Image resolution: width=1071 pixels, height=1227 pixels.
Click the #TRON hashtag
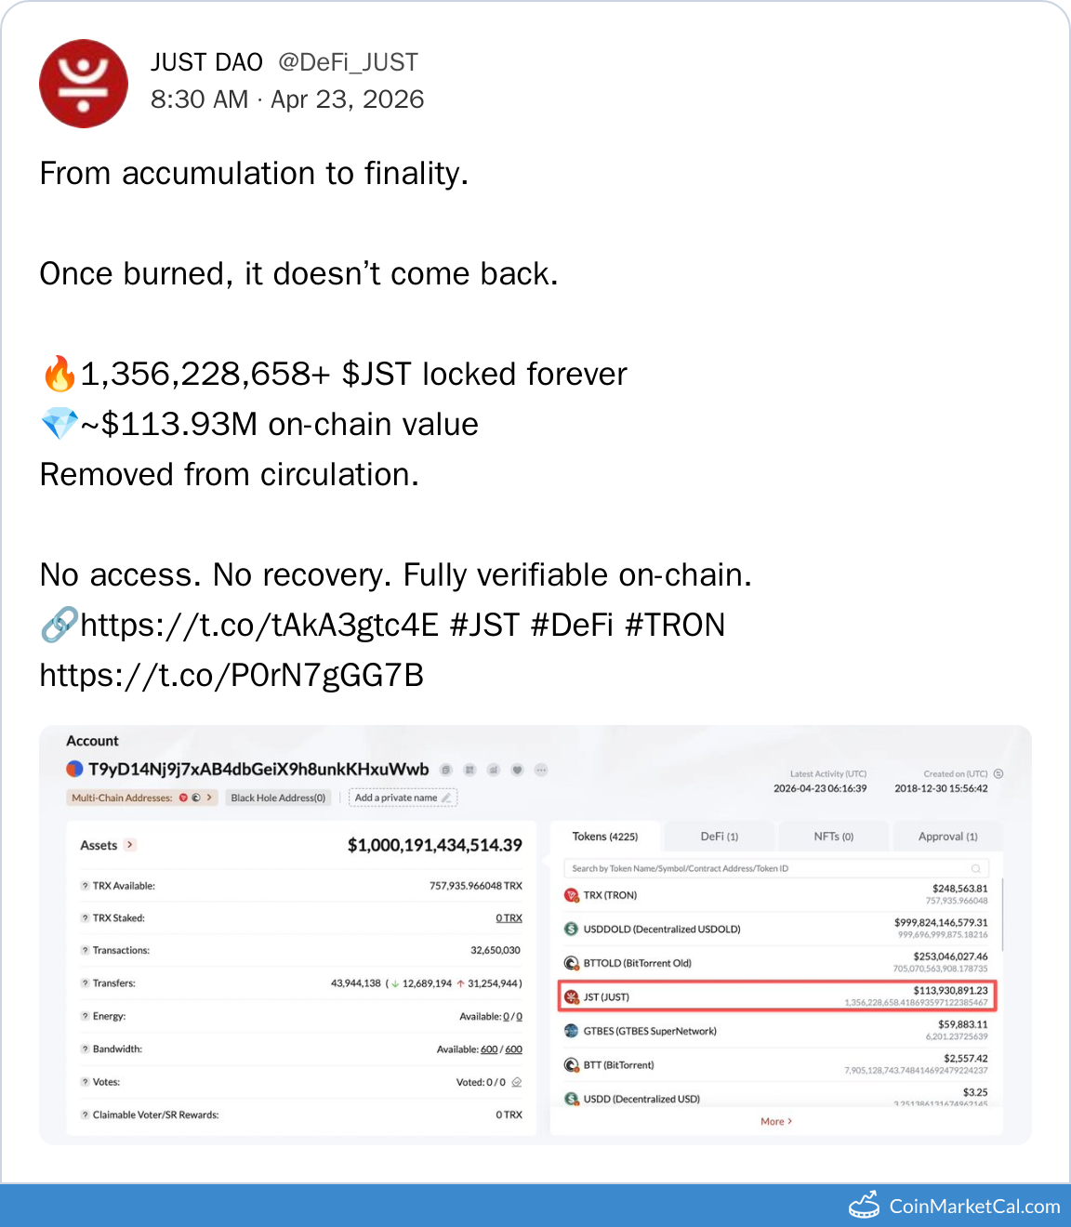[x=675, y=625]
